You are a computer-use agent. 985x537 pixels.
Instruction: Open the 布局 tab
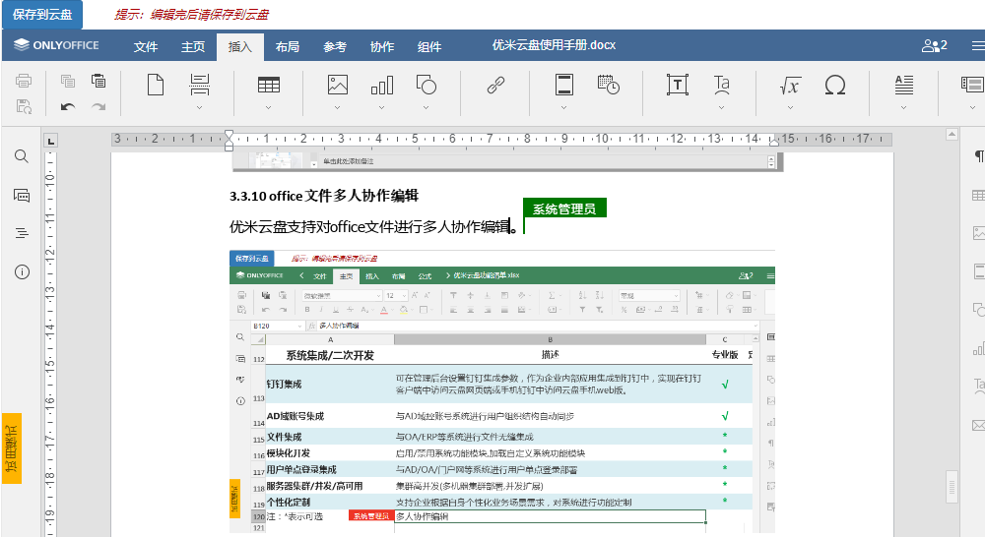click(x=287, y=46)
